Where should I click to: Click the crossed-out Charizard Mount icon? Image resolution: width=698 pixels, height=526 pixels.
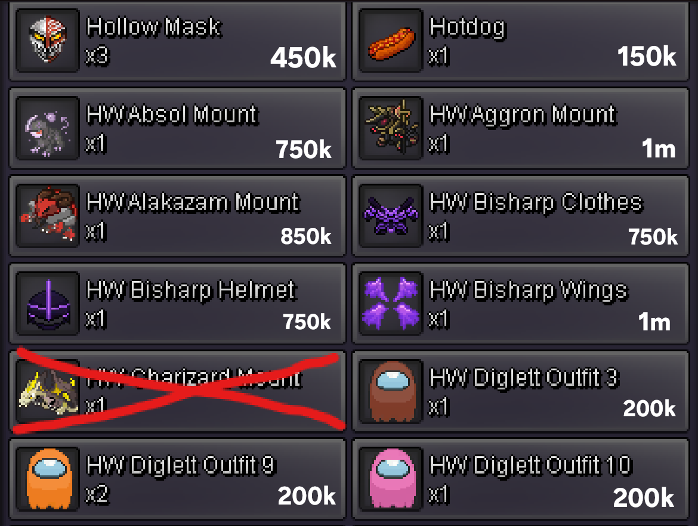coord(48,391)
